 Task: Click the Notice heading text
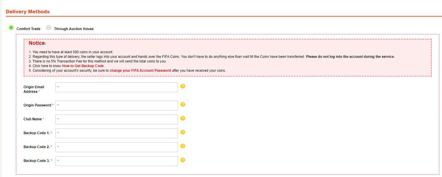(37, 43)
